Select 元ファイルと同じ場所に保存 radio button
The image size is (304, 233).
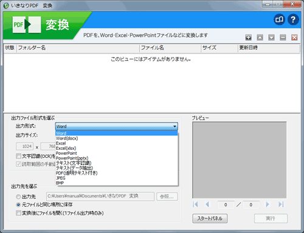(x=18, y=204)
